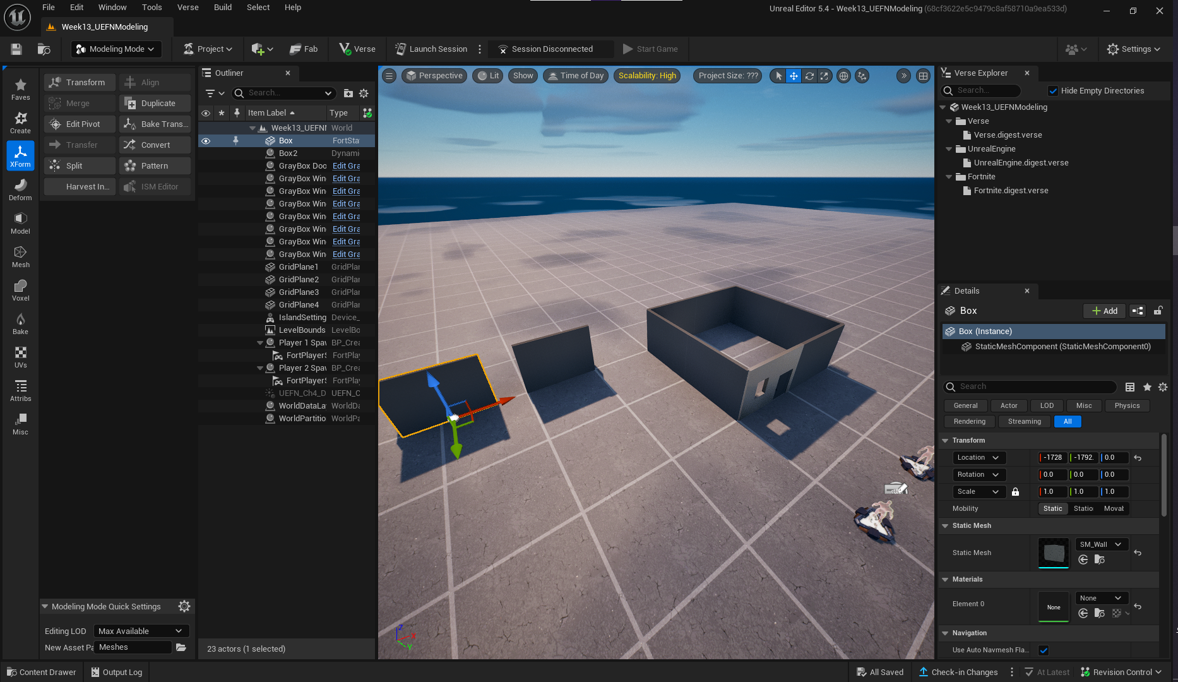Switch to Rendering details filter tab
Screen dimensions: 1178x682
(x=969, y=422)
